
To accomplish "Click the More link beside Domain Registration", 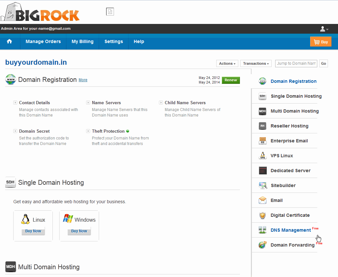I will pyautogui.click(x=83, y=80).
